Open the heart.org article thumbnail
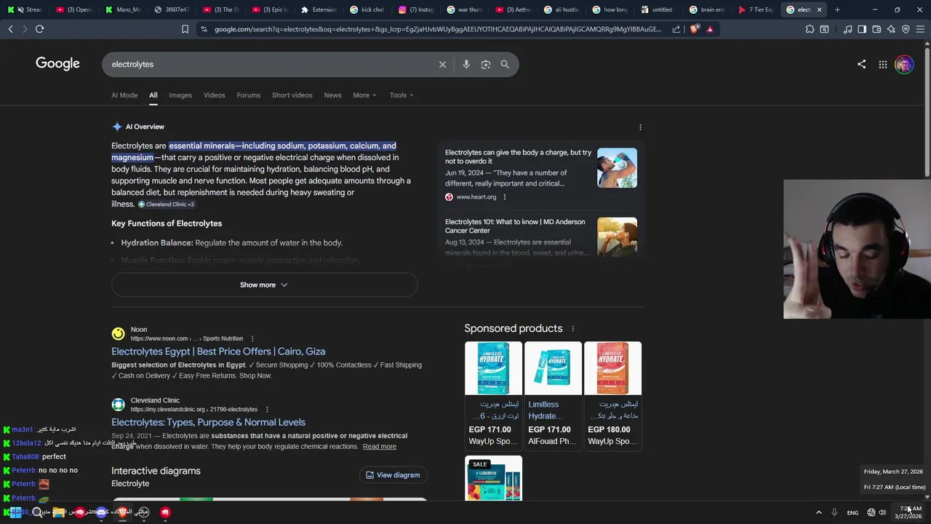Image resolution: width=931 pixels, height=524 pixels. click(x=617, y=168)
